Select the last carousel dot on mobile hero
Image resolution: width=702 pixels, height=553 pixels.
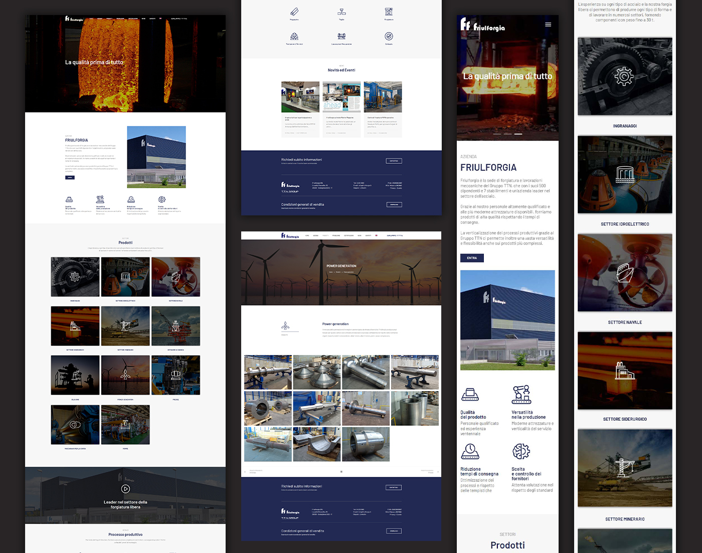518,134
